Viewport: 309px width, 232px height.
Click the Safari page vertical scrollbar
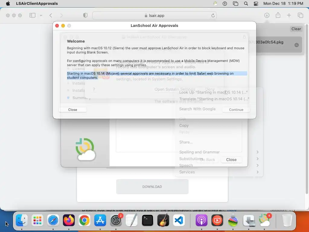coord(307,108)
